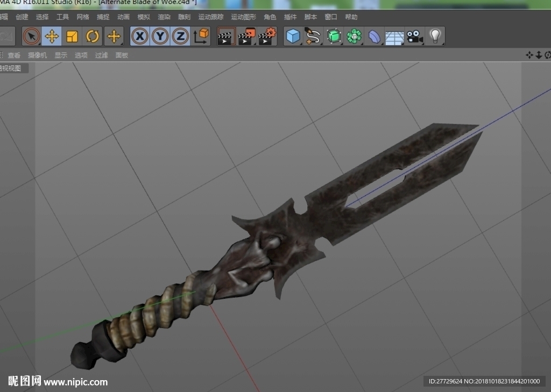Expand the spline pen tools dropdown
551x392 pixels.
click(313, 36)
